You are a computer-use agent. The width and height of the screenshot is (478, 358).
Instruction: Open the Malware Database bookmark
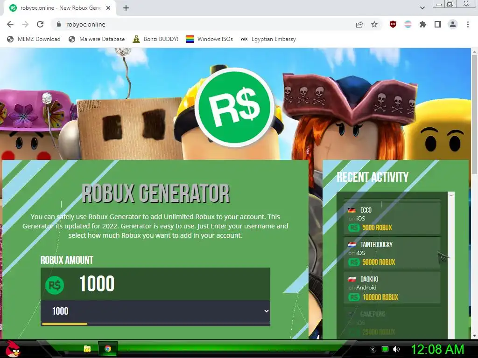click(97, 39)
